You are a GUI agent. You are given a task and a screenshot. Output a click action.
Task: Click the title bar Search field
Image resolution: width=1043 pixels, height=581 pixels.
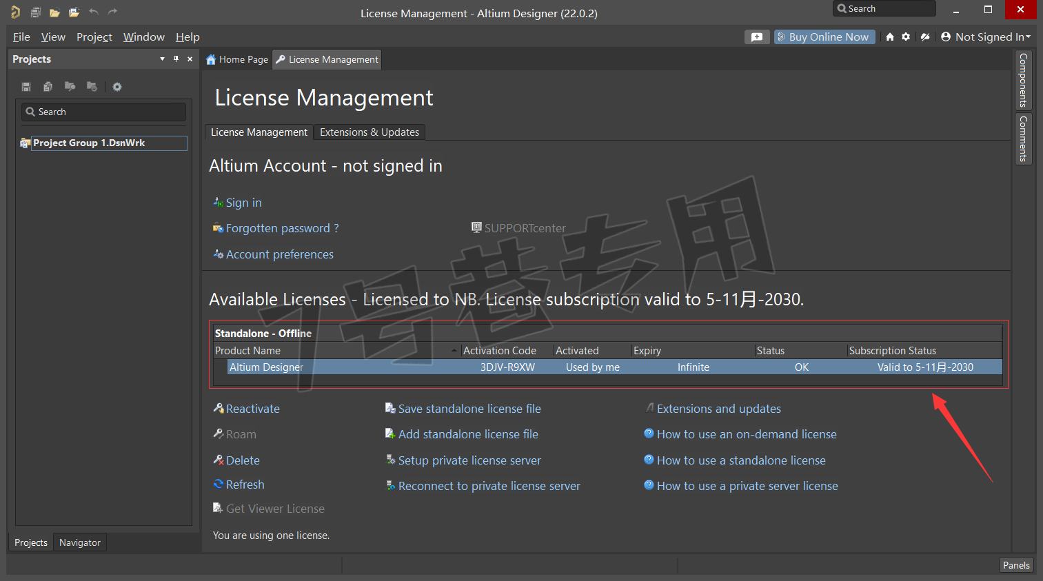884,9
